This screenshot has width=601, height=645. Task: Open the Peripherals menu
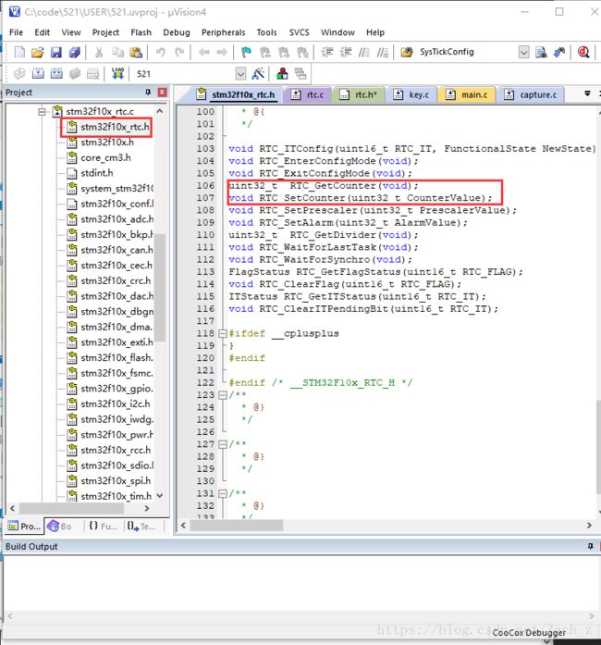pos(223,32)
